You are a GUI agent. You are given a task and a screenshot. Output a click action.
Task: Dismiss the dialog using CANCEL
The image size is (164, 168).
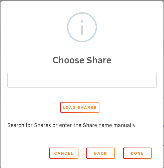pyautogui.click(x=64, y=153)
